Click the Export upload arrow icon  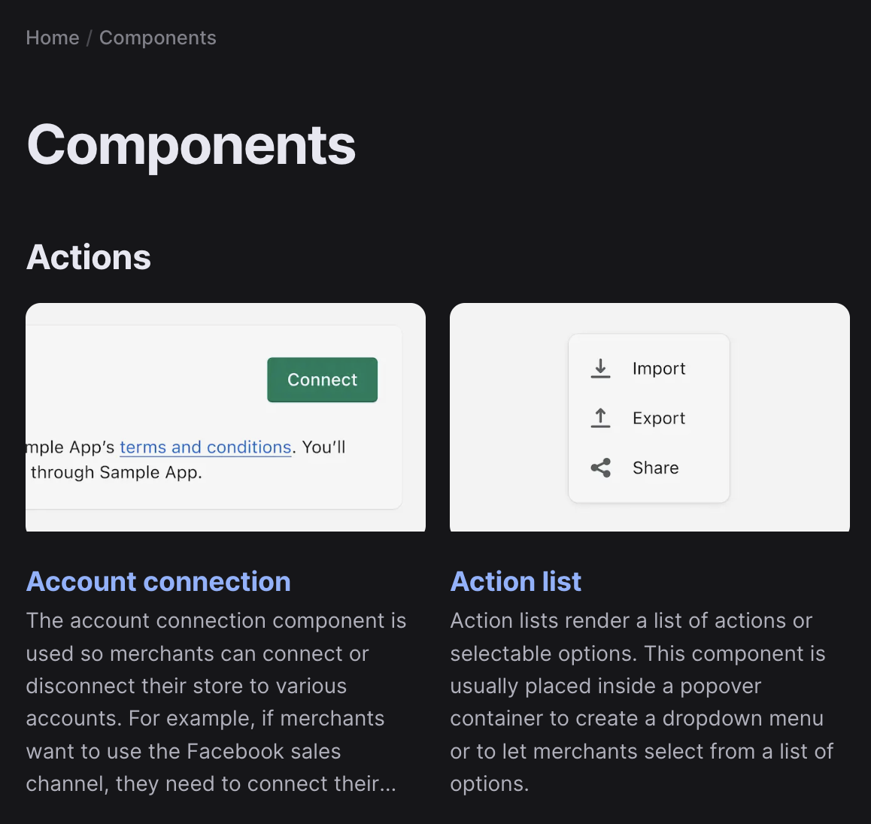click(x=600, y=418)
